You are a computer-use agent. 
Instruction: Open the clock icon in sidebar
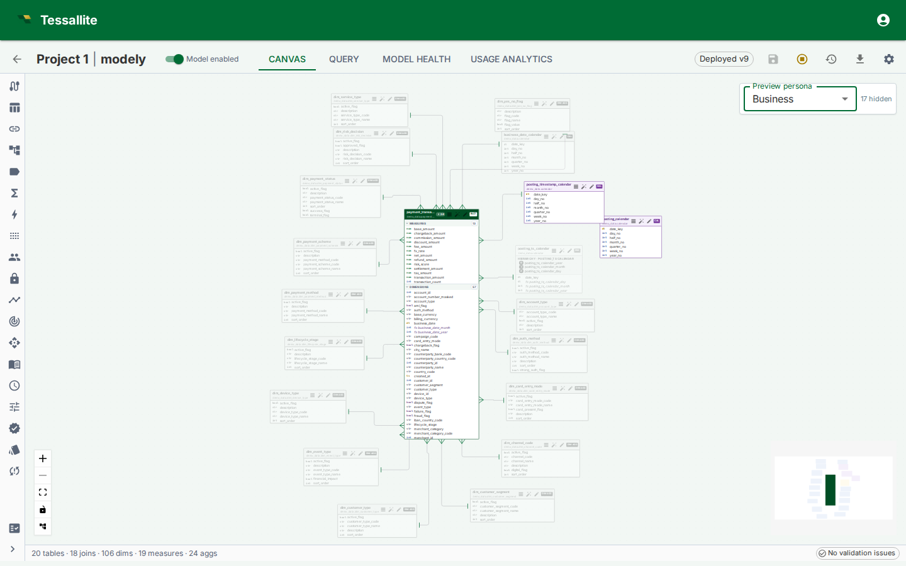coord(14,386)
